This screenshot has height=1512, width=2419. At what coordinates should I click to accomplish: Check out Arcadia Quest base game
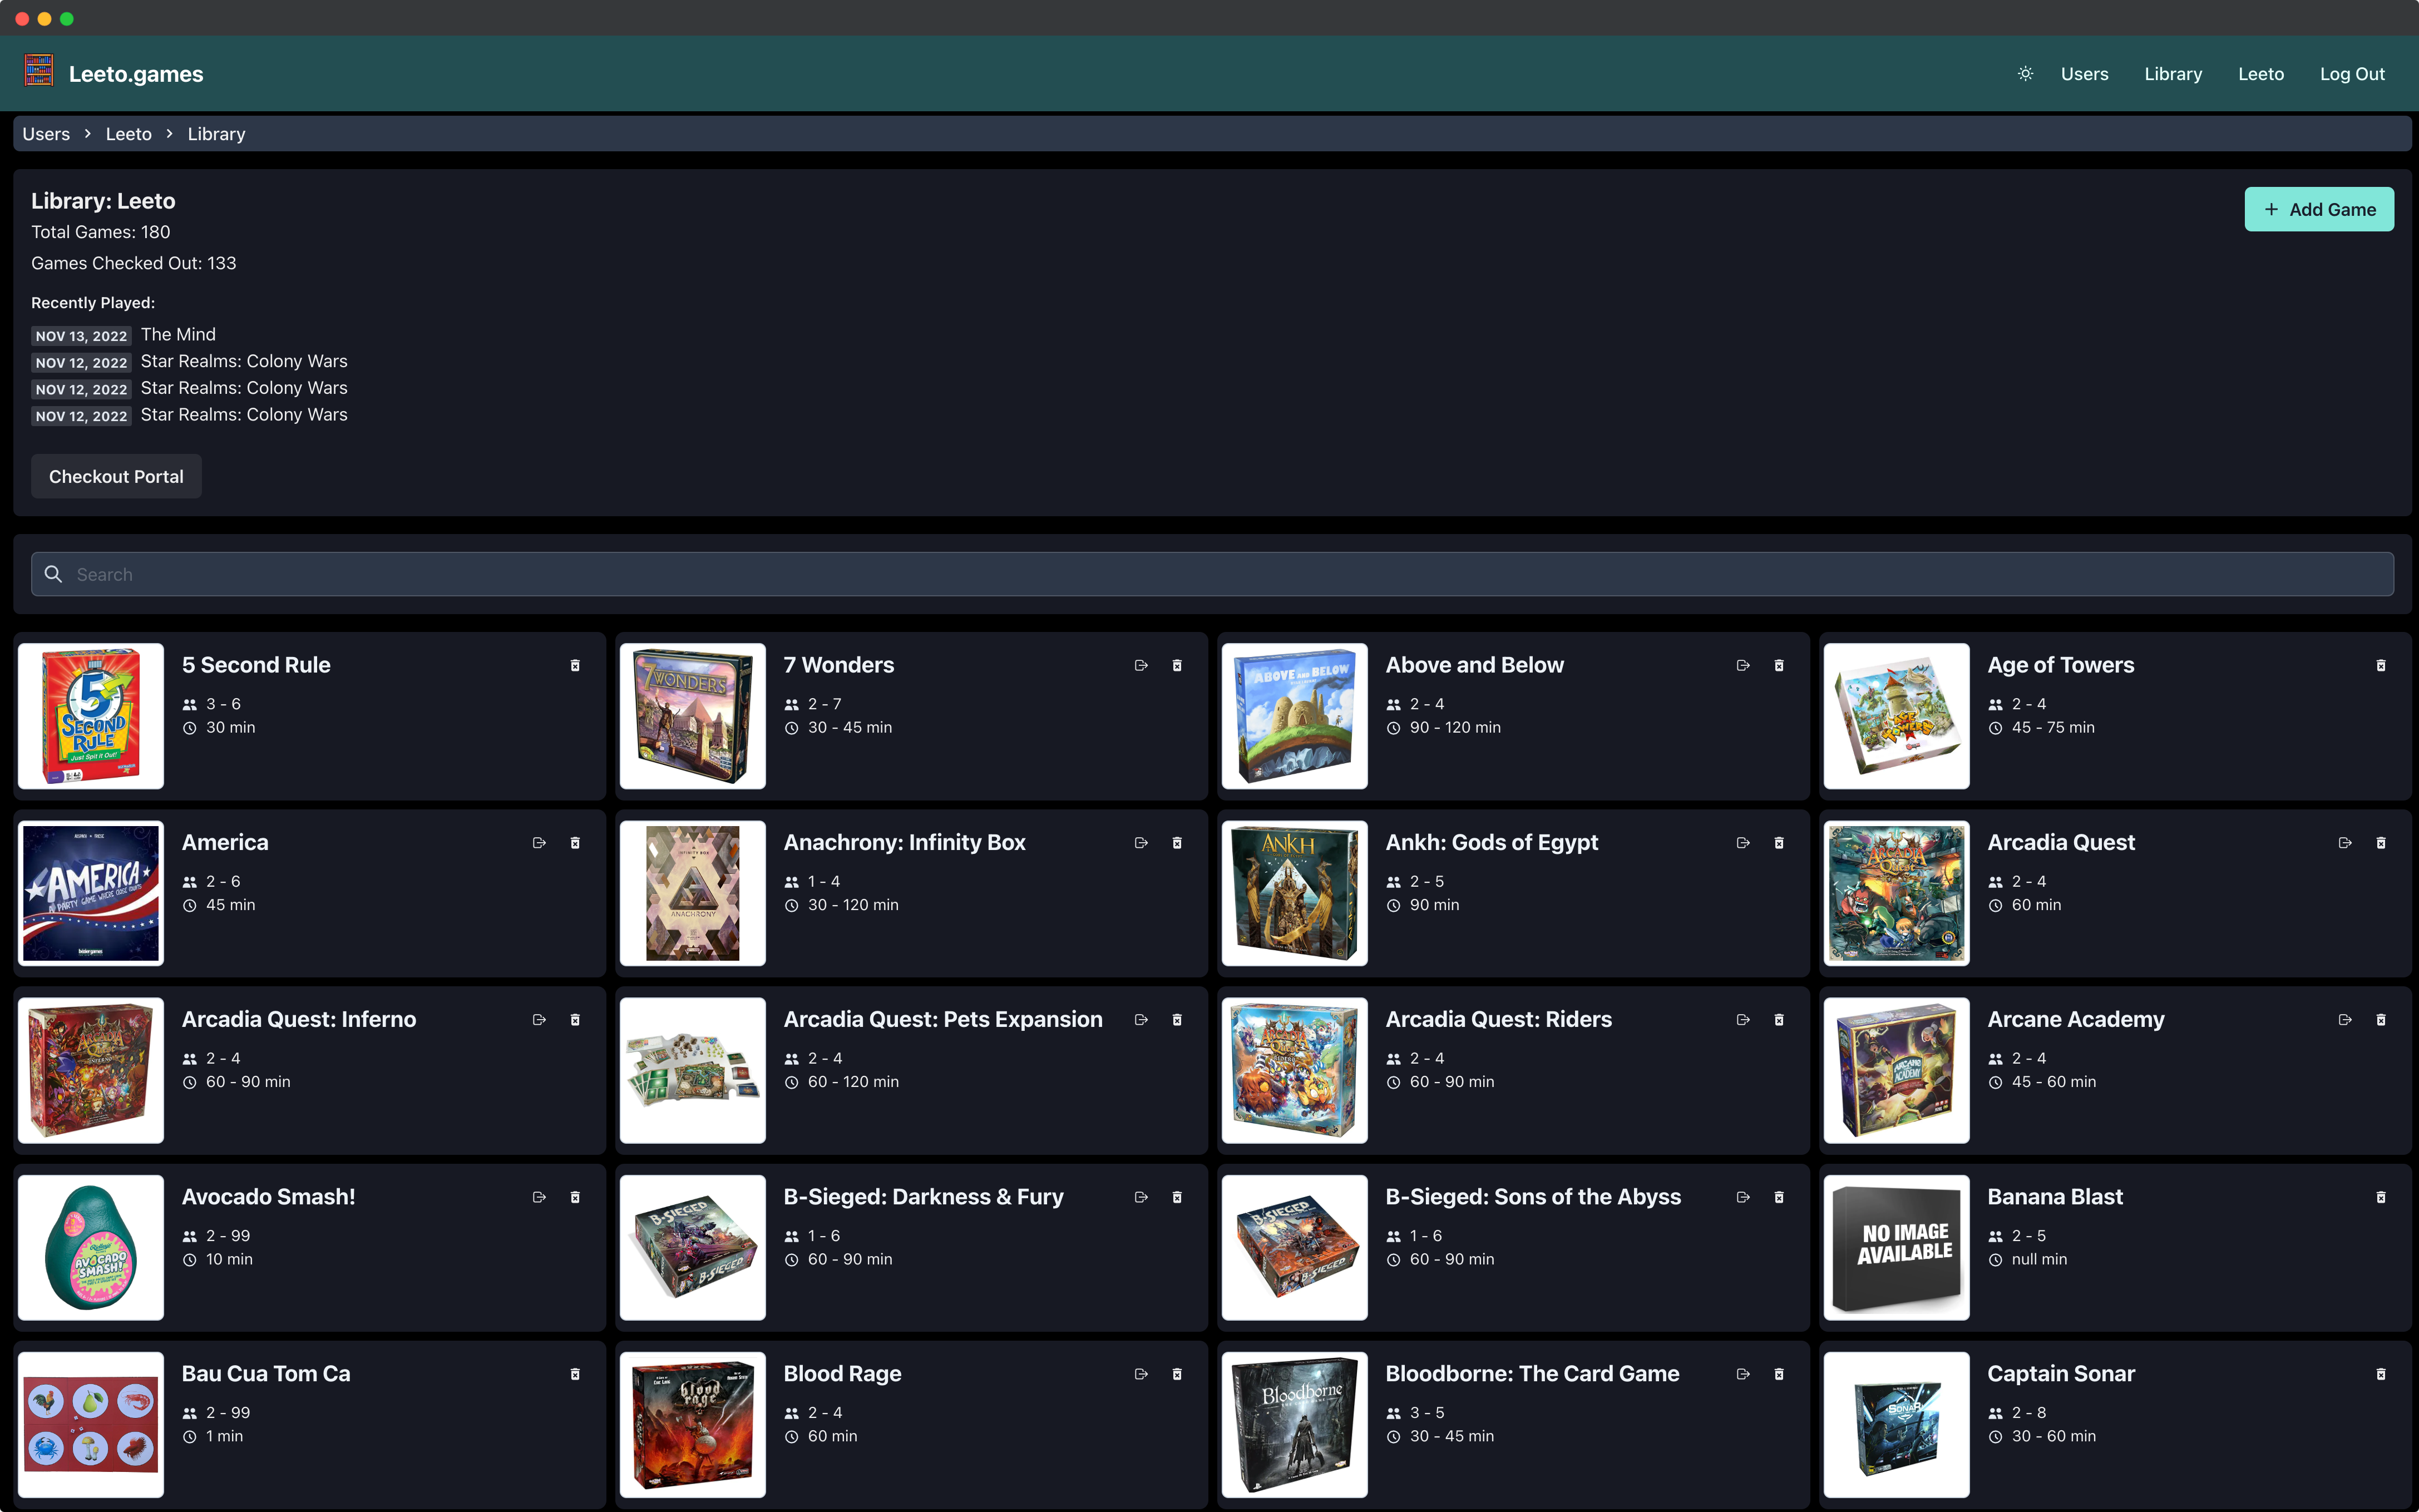coord(2345,843)
